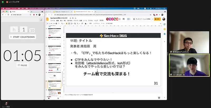Pause the running countdown timer
Image resolution: width=211 pixels, height=108 pixels.
pyautogui.click(x=22, y=65)
